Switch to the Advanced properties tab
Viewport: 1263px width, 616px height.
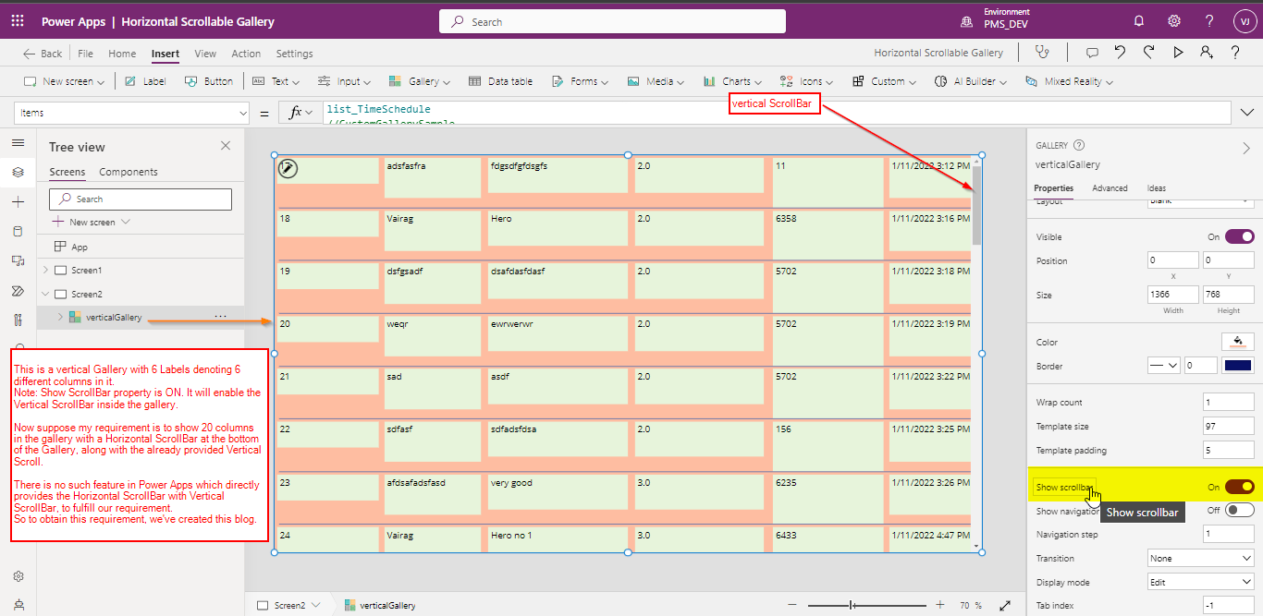1110,188
